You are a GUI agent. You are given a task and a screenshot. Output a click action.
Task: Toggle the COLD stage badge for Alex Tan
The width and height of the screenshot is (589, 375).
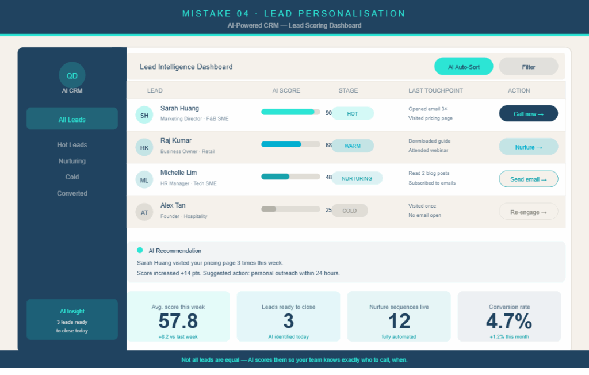pyautogui.click(x=350, y=211)
